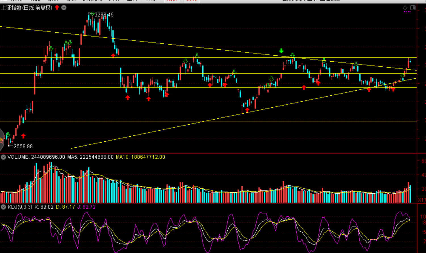The height and width of the screenshot is (253, 426).
Task: Select the 3288.45 high price label
Action: click(x=104, y=15)
